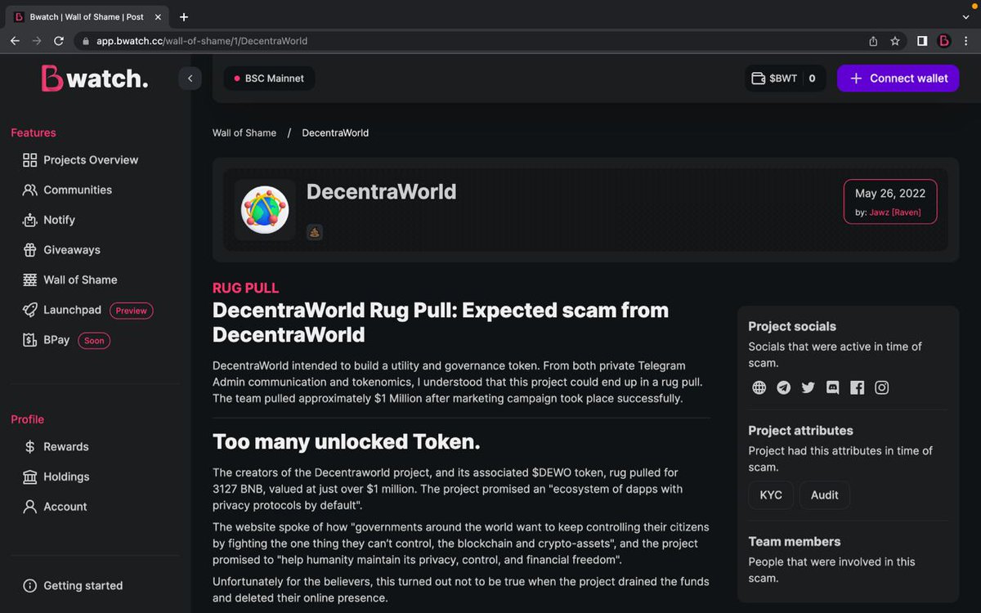Open the Launchpad sidebar entry
This screenshot has height=613, width=981.
pos(61,310)
